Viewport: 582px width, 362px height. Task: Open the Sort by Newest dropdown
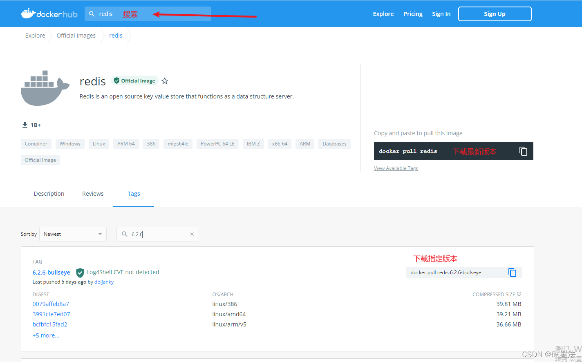click(73, 234)
